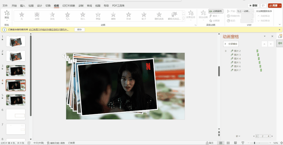283x145 pixels.
Task: Switch to the 开始 (Home) tab
Action: [14, 5]
